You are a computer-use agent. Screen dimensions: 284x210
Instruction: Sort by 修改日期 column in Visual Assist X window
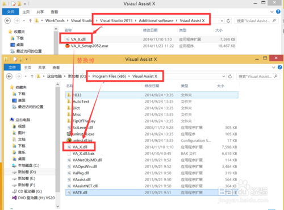pos(152,86)
